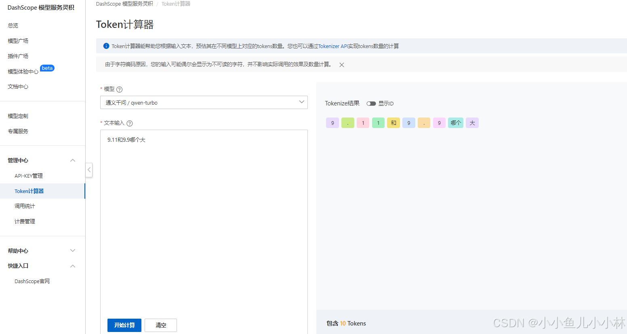Open 模型定制 in the sidebar
The image size is (627, 334).
[18, 116]
